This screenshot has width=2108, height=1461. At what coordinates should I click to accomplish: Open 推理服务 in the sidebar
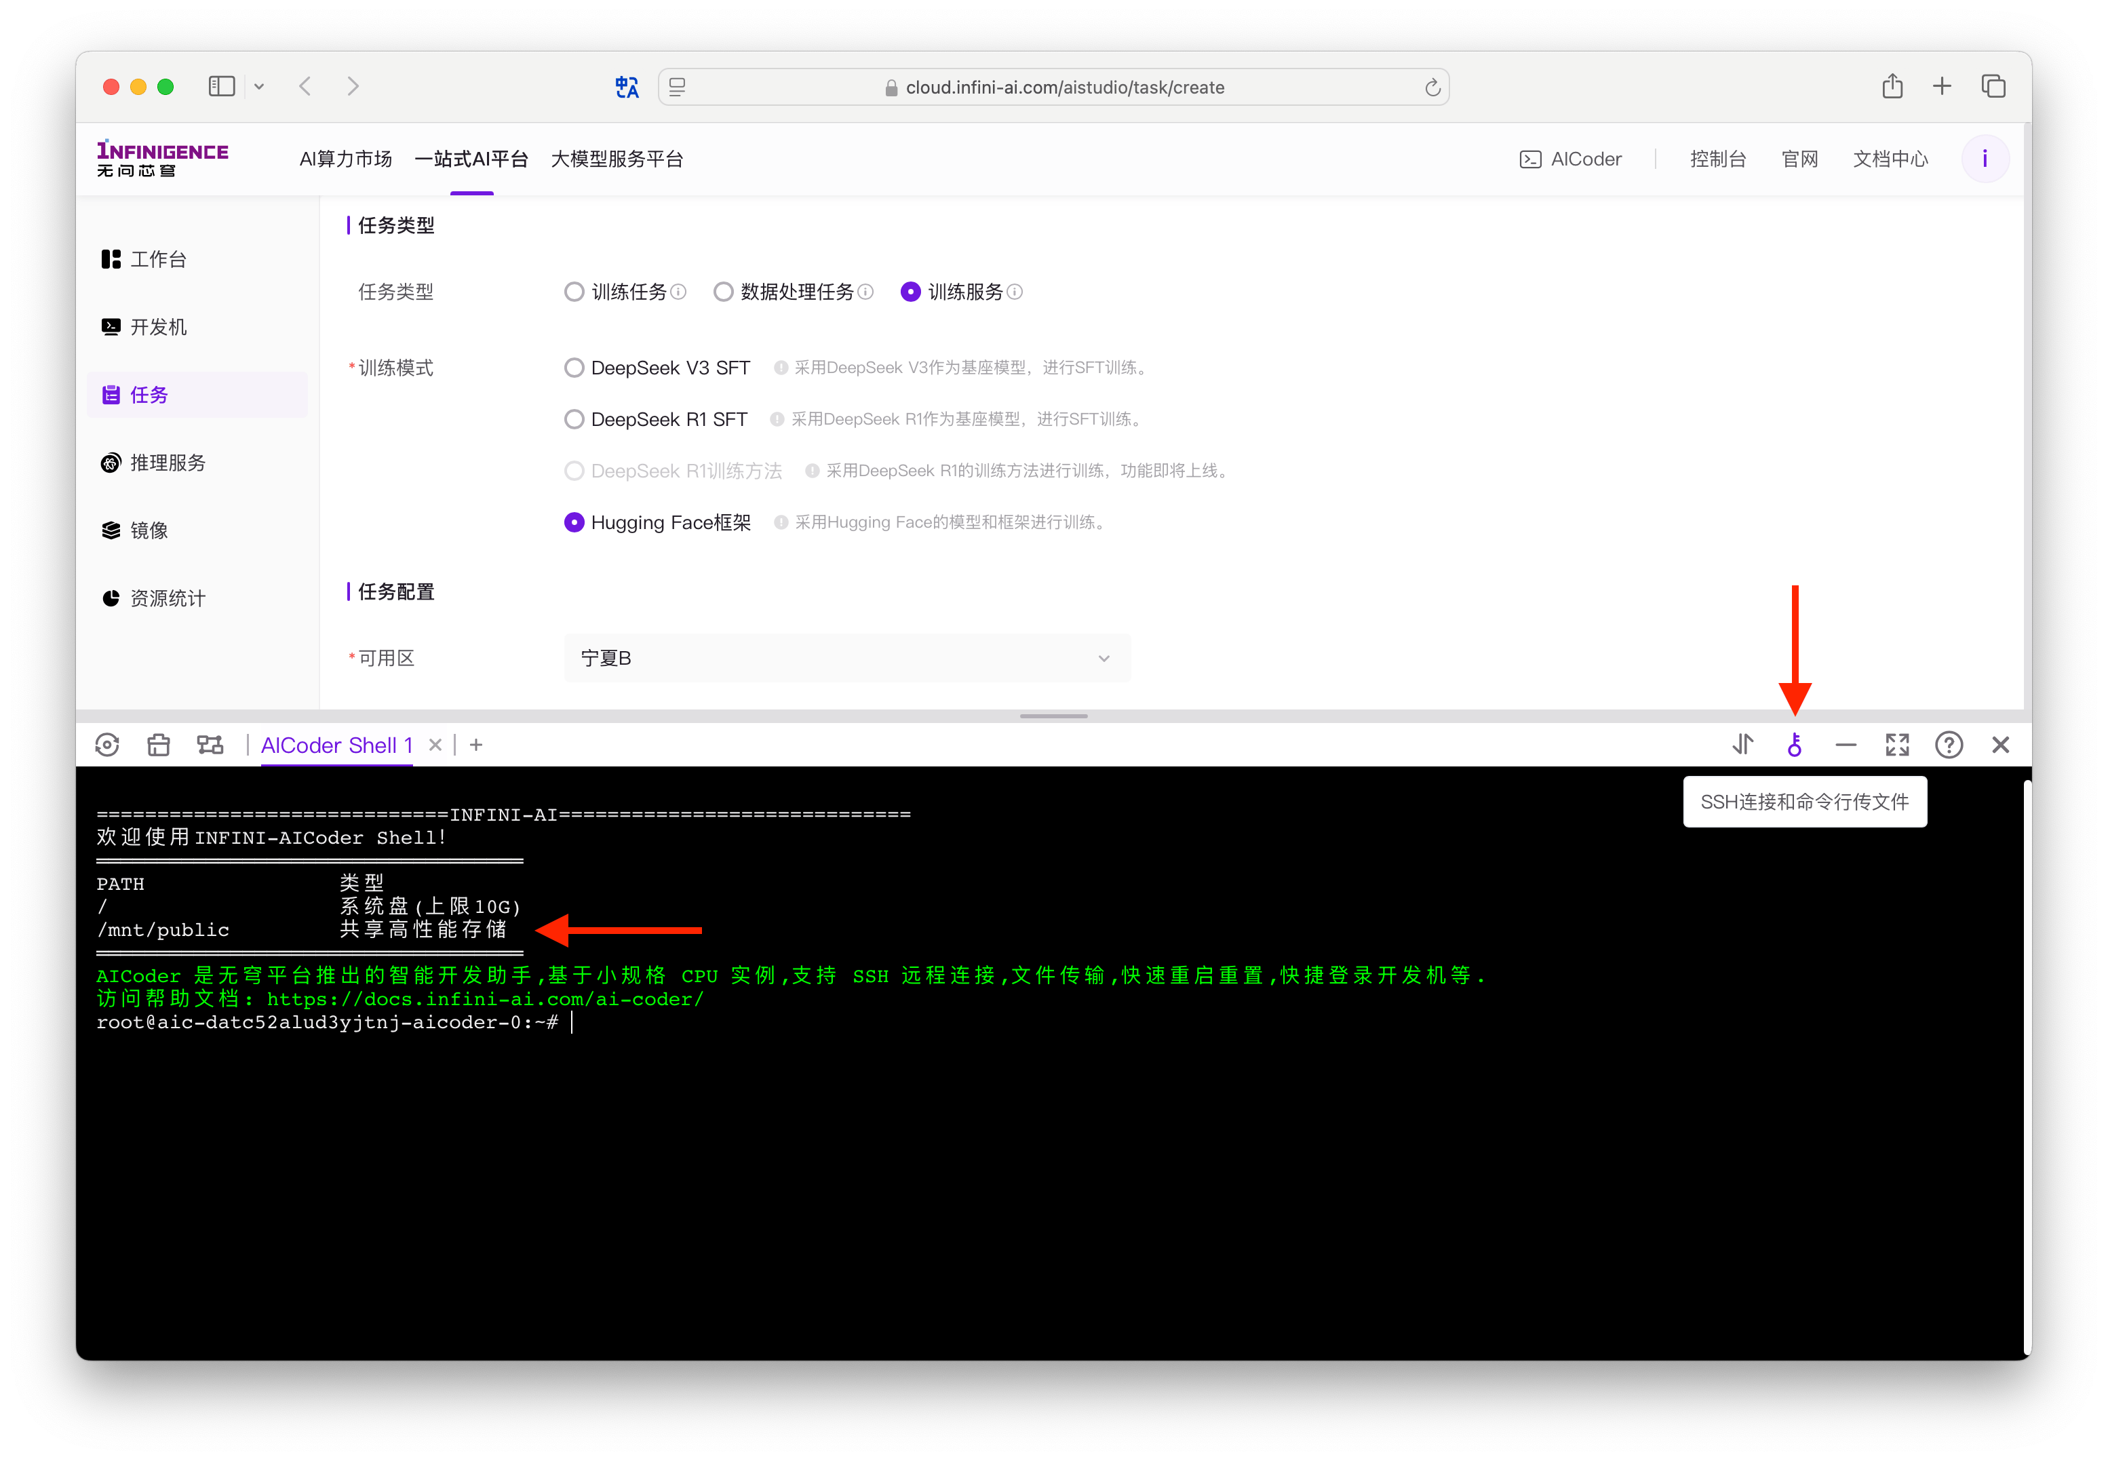click(197, 463)
